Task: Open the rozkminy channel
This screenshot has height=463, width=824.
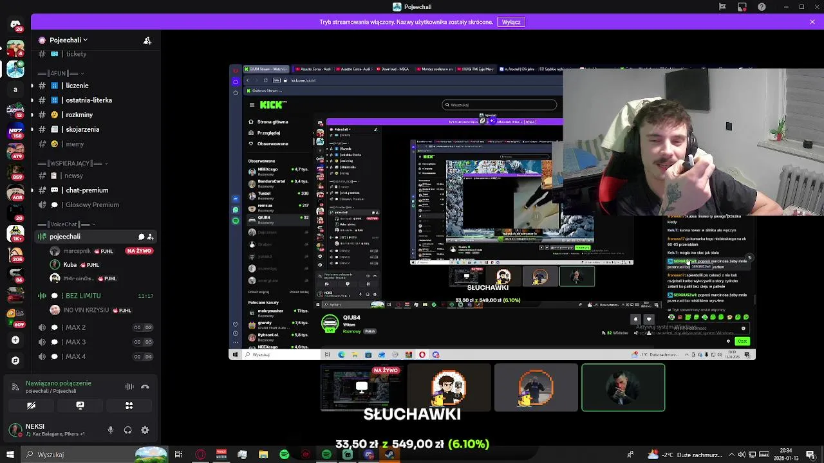Action: click(x=95, y=114)
